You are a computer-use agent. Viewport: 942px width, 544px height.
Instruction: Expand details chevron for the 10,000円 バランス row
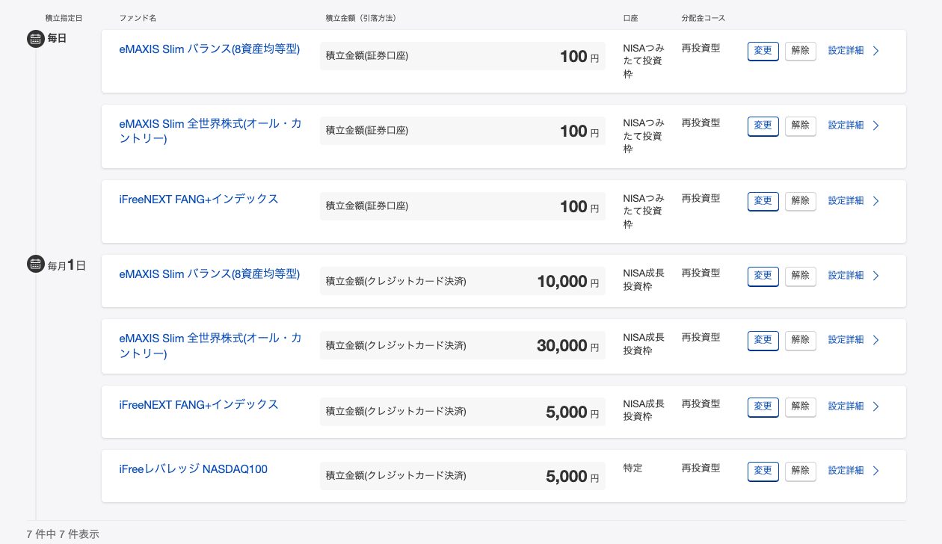coord(876,276)
